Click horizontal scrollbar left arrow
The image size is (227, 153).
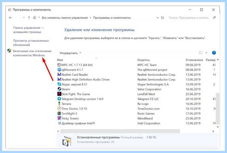[x=58, y=131]
